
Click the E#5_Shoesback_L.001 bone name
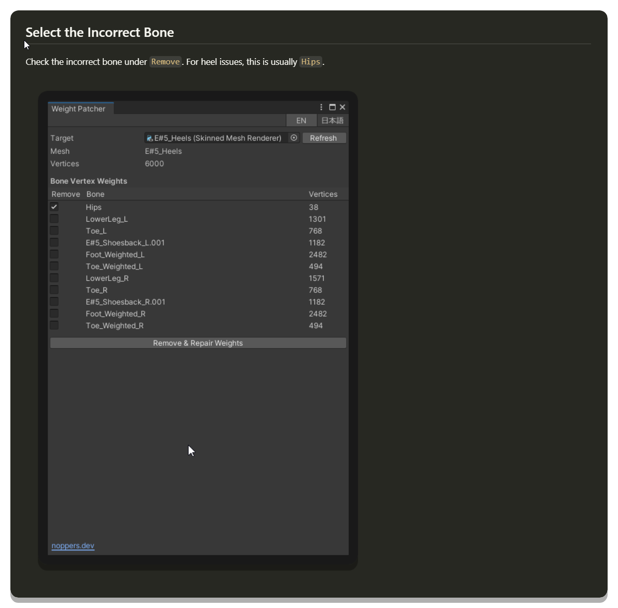point(126,243)
